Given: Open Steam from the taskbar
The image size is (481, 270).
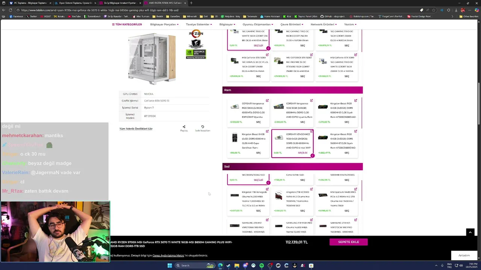Looking at the screenshot, I should (228, 265).
